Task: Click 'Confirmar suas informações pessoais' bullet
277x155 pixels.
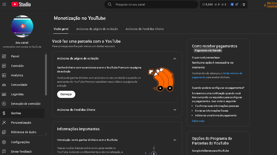Action: click(217, 106)
